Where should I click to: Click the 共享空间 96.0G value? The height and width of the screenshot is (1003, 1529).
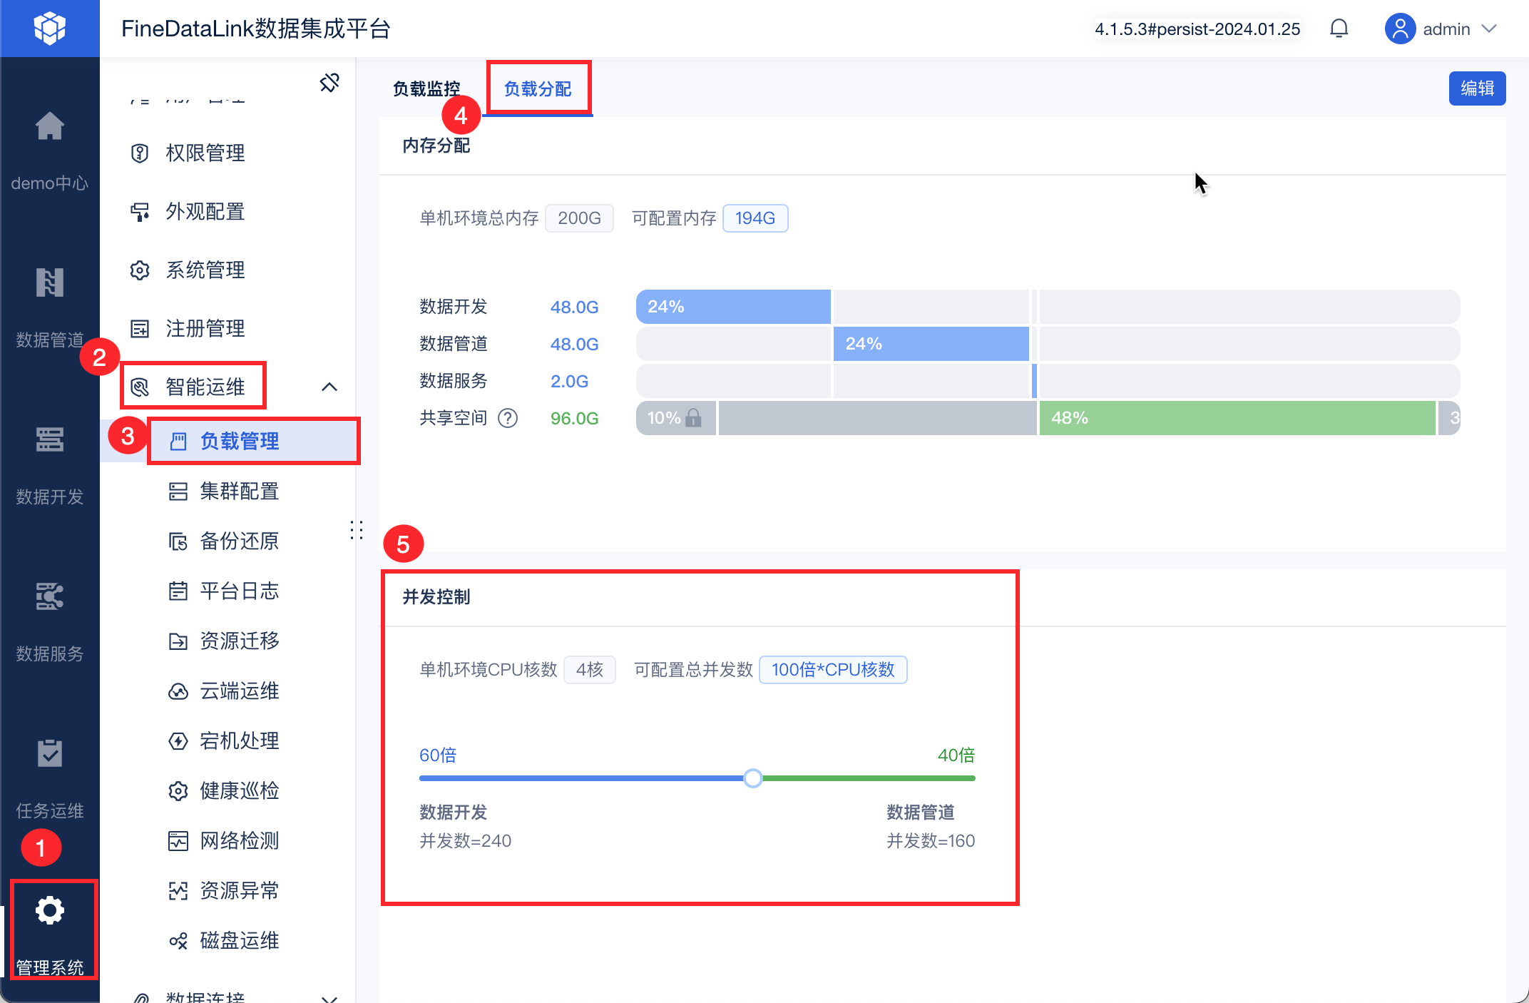click(x=574, y=418)
